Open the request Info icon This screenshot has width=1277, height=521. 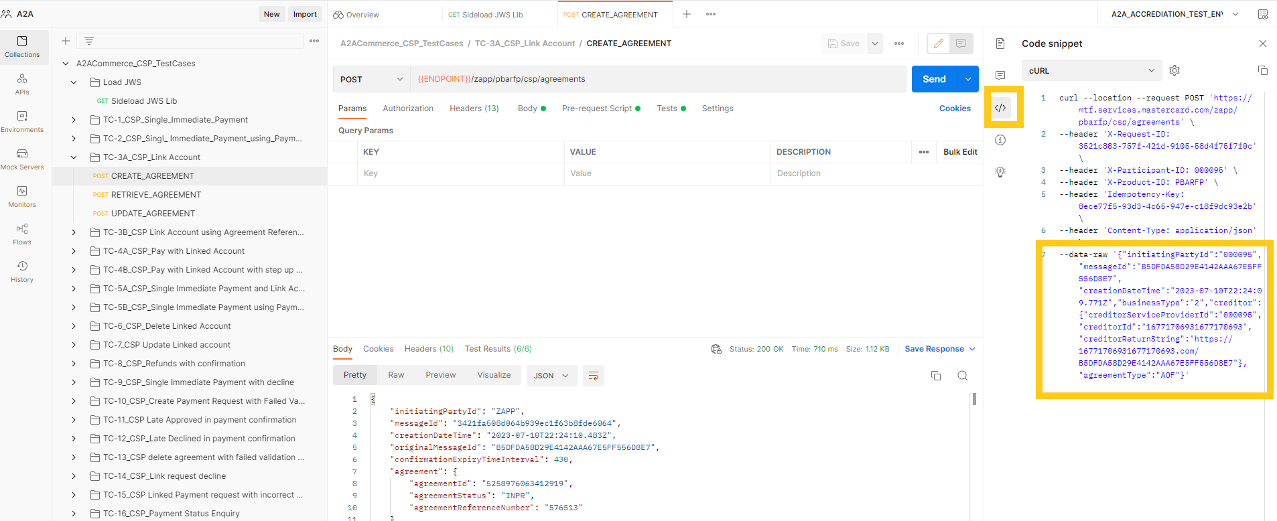click(x=1000, y=140)
